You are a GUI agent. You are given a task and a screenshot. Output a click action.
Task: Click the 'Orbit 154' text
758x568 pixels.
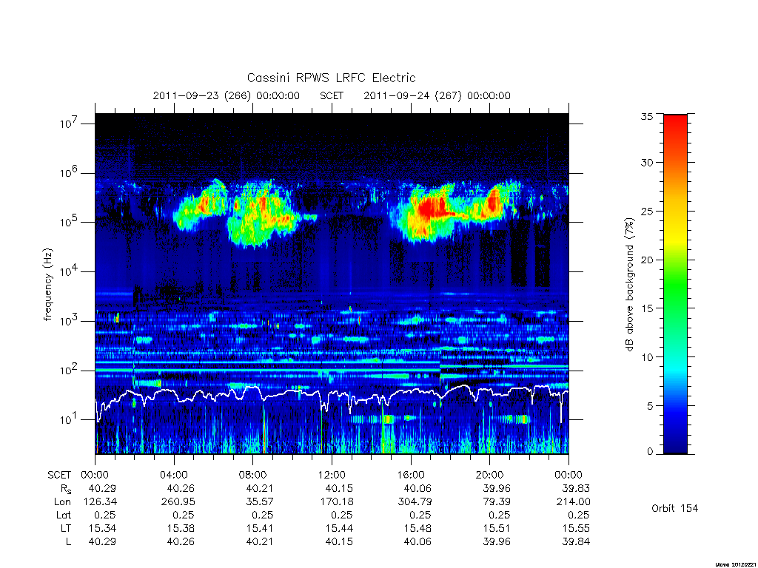pos(675,508)
